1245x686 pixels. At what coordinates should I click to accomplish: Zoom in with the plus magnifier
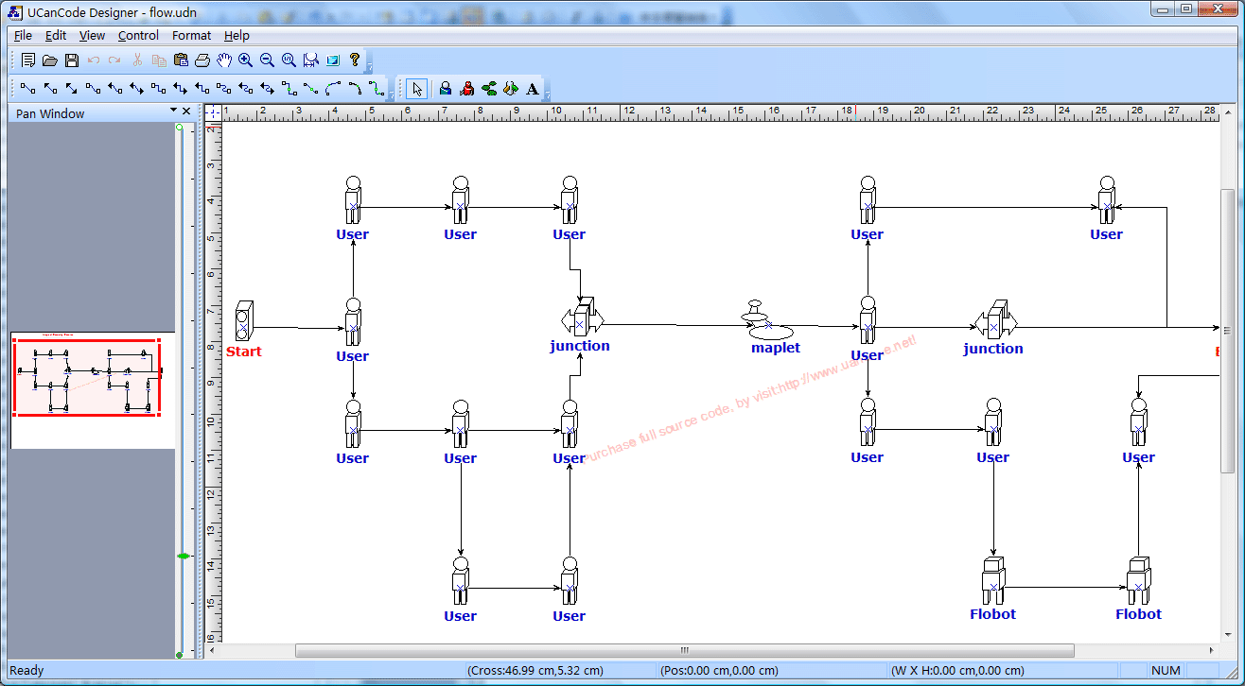[x=246, y=60]
